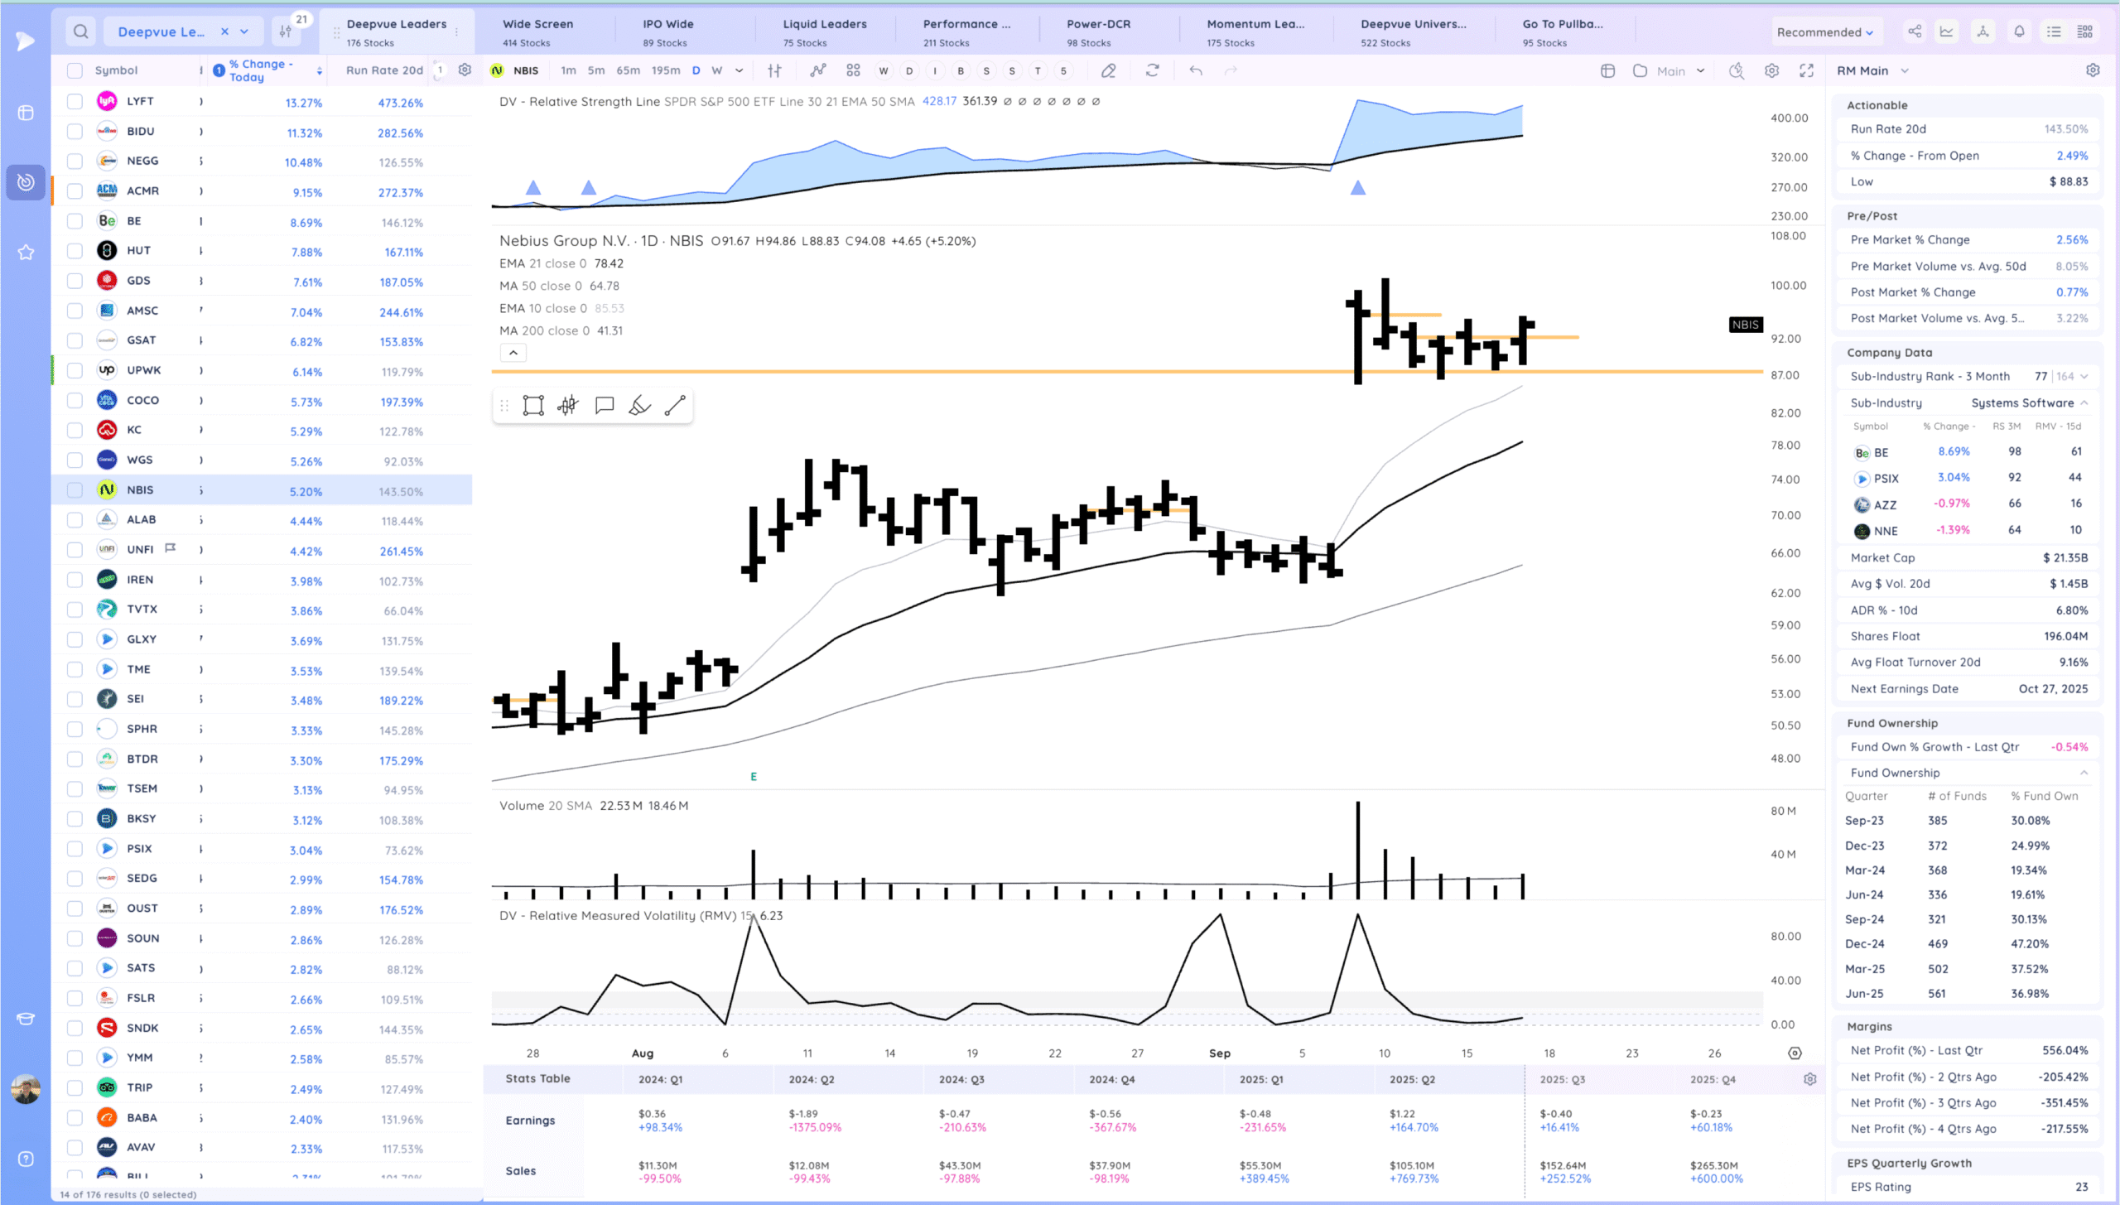Image resolution: width=2120 pixels, height=1205 pixels.
Task: Select the UPWK row in watchlist
Action: (262, 370)
